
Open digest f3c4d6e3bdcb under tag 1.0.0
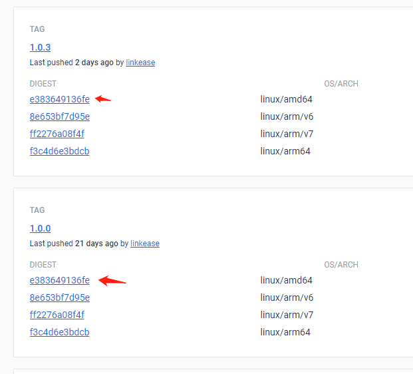tap(59, 332)
